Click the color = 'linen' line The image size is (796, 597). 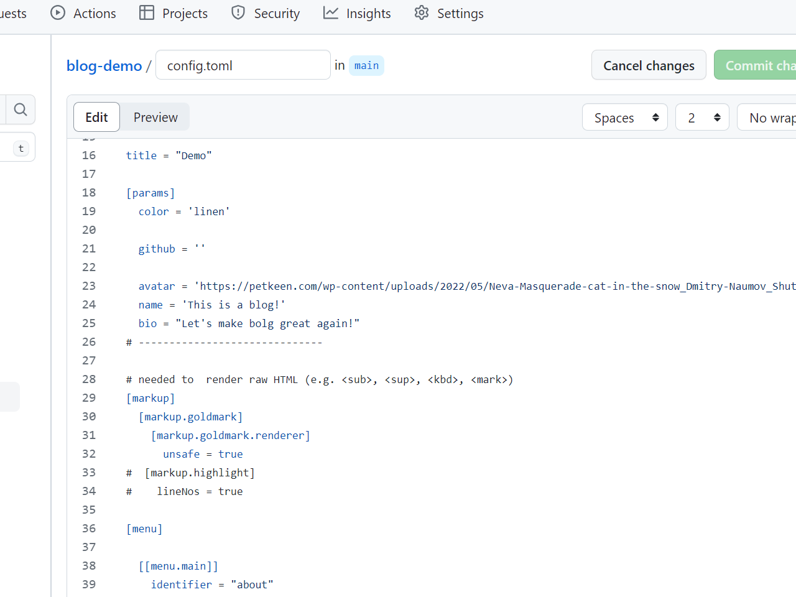pyautogui.click(x=184, y=211)
